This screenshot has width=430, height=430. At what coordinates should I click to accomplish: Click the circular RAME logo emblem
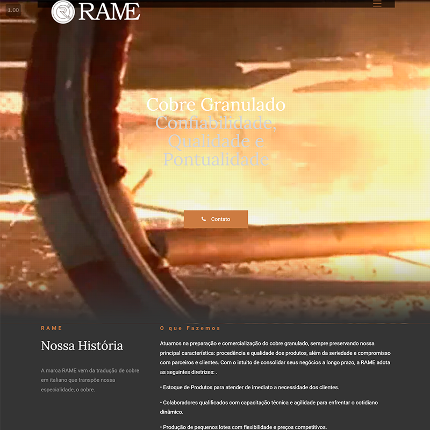[x=63, y=11]
